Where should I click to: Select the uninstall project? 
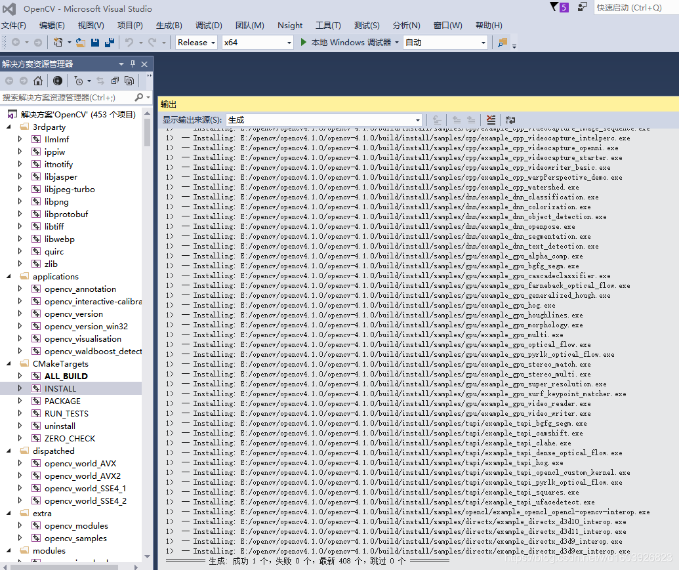[x=60, y=426]
